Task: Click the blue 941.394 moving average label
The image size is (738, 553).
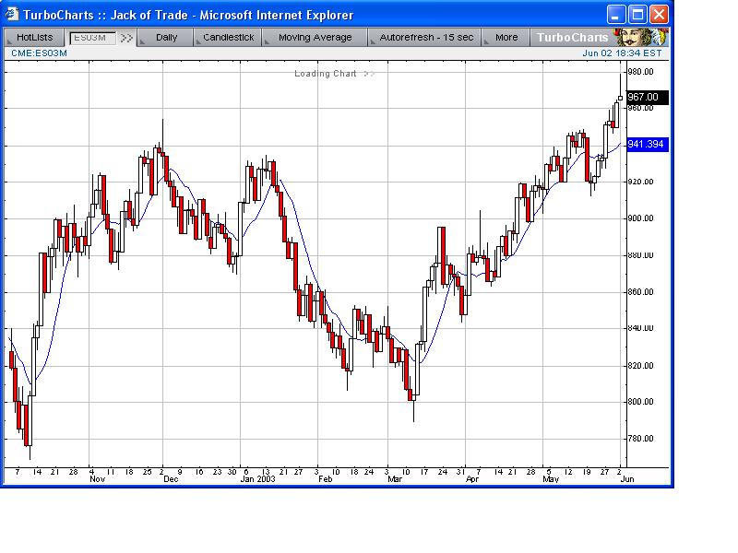Action: (x=648, y=145)
